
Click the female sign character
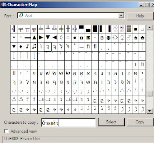(122, 38)
